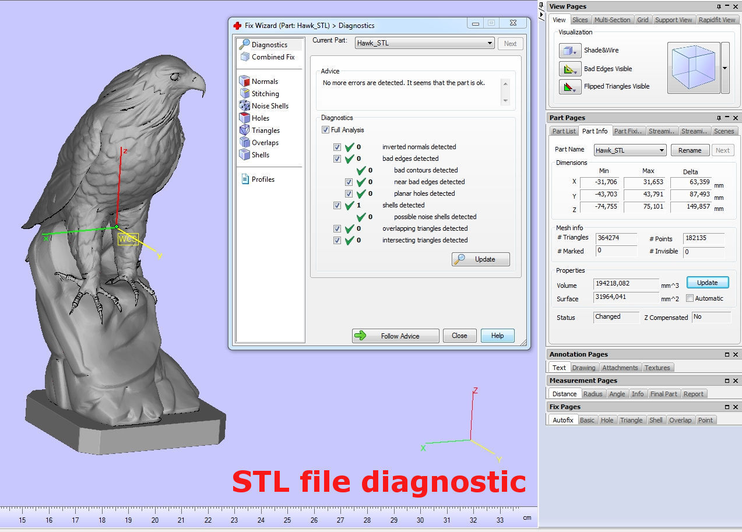Toggle the overlapping triangles detected checkbox
The width and height of the screenshot is (742, 532).
coord(337,228)
